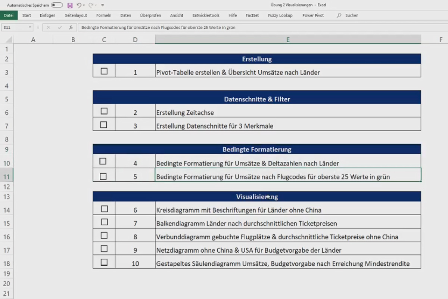Select row 4 header
Screen dimensions: 448x299
point(7,86)
